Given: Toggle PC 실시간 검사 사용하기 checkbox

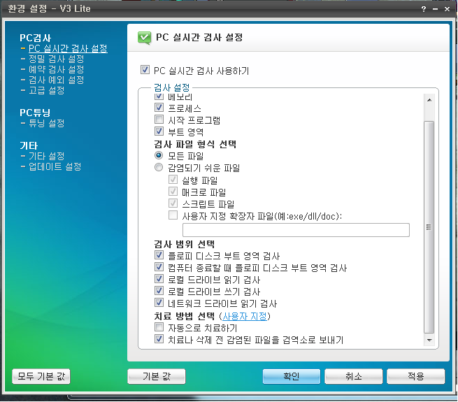Looking at the screenshot, I should 145,70.
